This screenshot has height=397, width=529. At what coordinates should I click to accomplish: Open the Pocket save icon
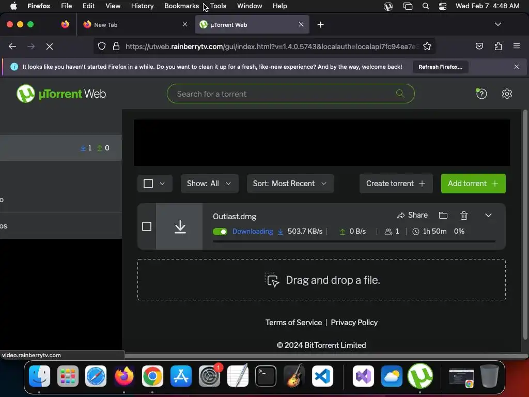[479, 46]
